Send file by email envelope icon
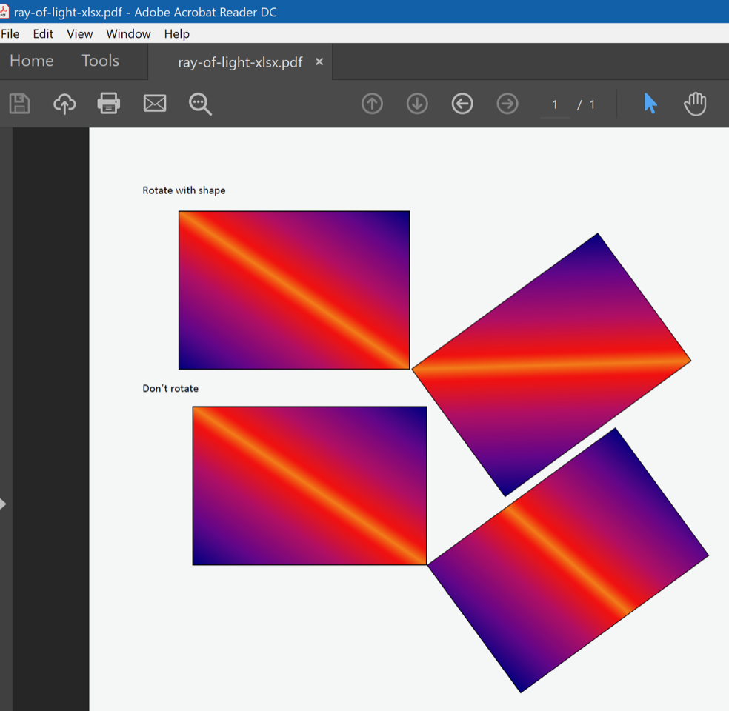Viewport: 729px width, 711px height. point(155,103)
